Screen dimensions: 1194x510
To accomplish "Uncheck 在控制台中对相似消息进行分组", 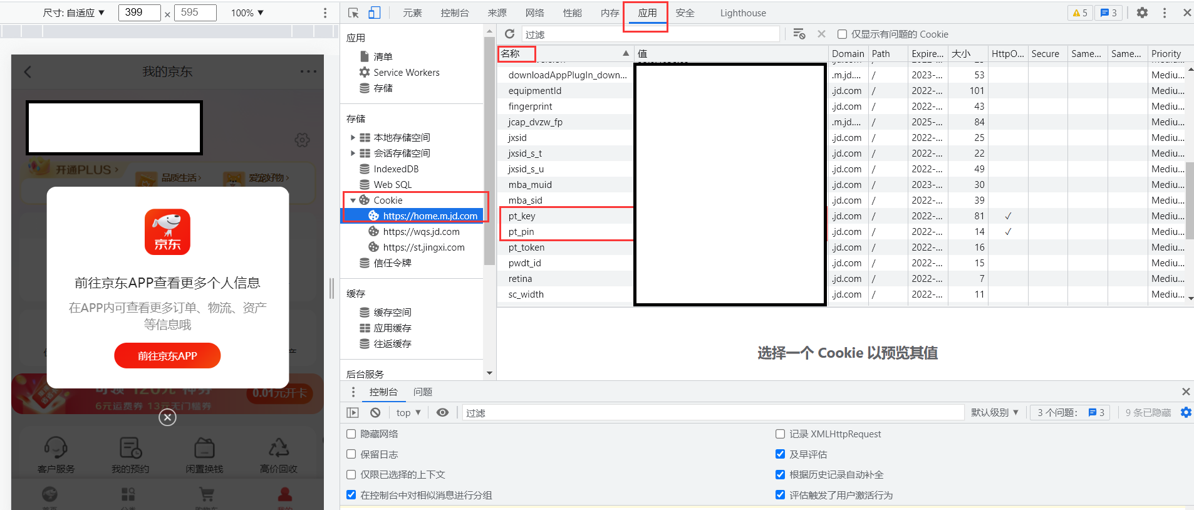I will coord(351,495).
